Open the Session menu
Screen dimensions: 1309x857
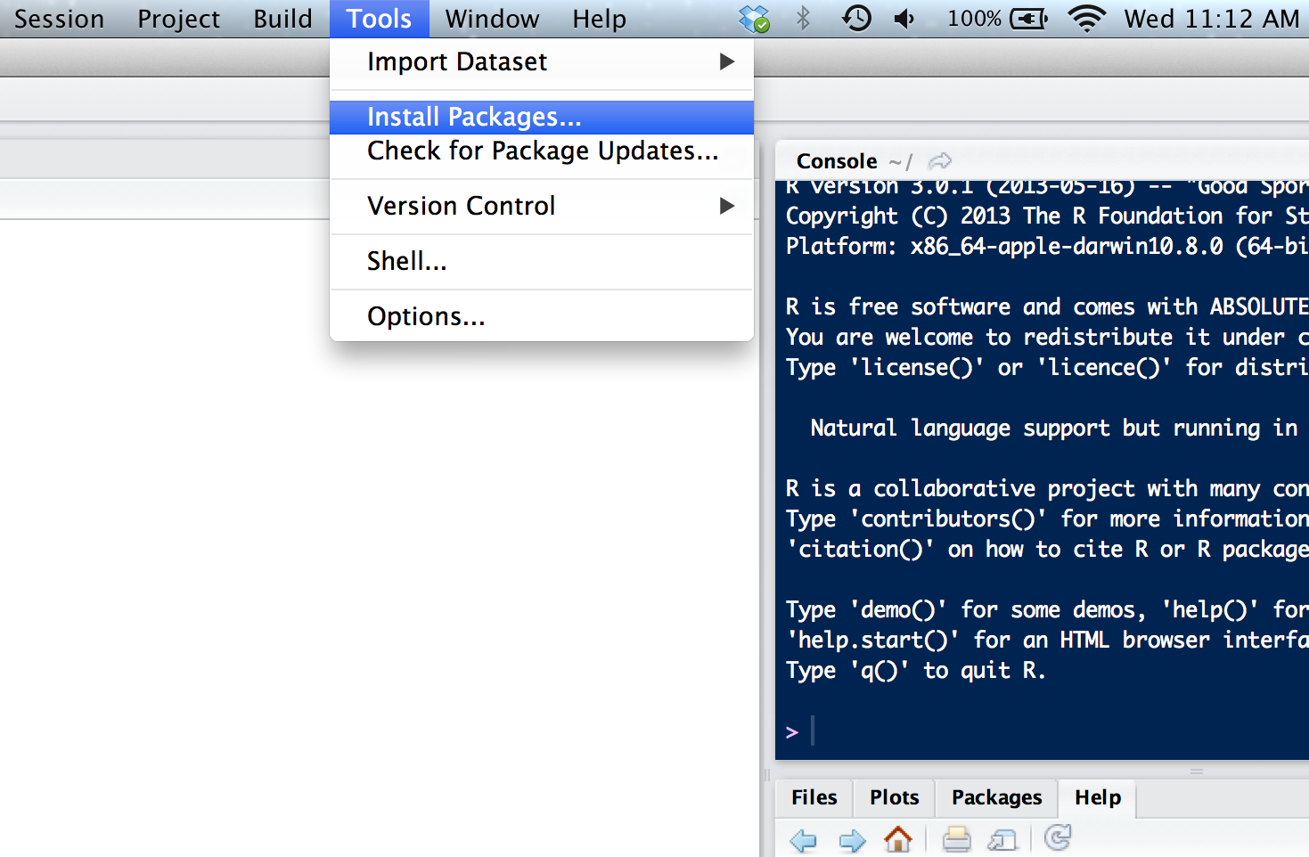[57, 18]
